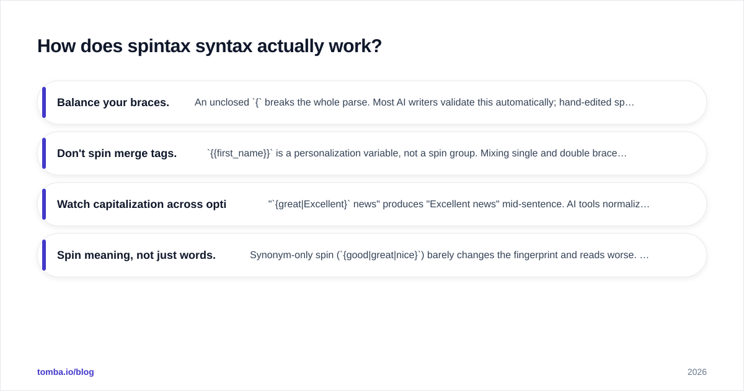The width and height of the screenshot is (744, 391).
Task: Select the 'Watch capitalization across opti' title
Action: (141, 204)
